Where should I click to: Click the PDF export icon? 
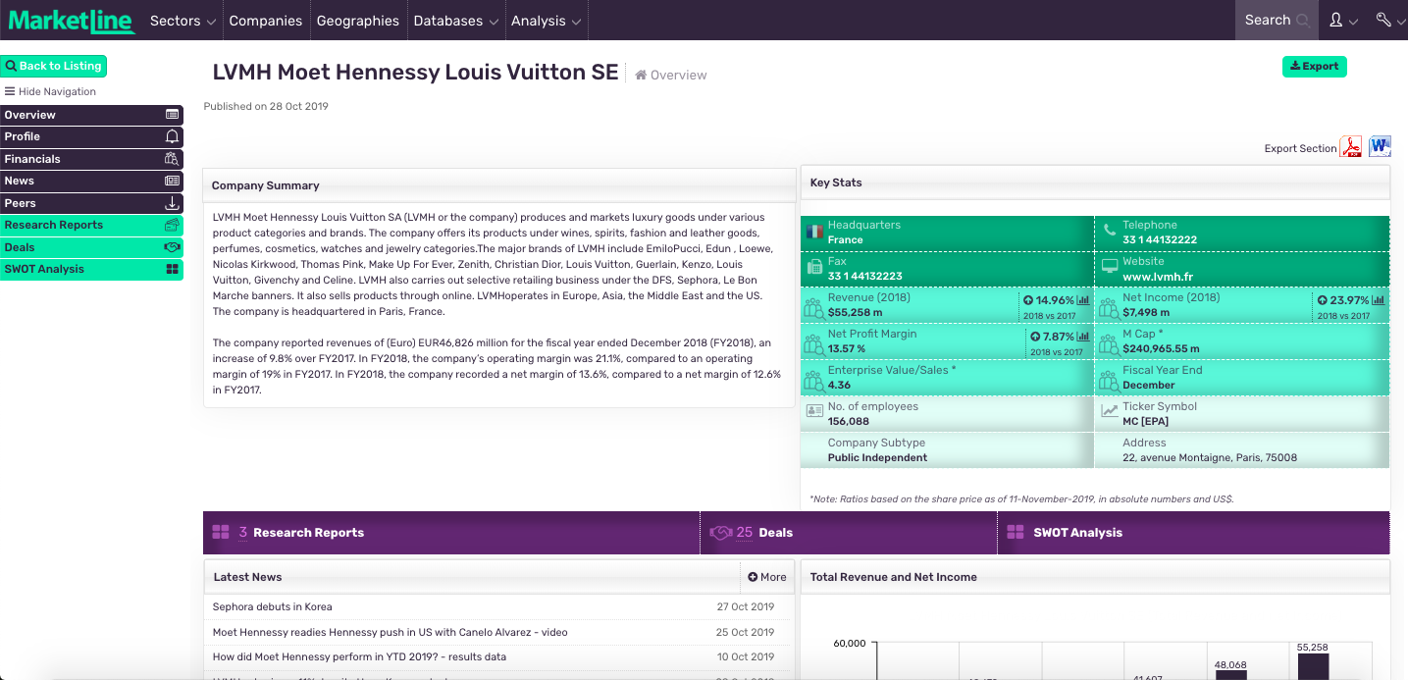[x=1352, y=147]
